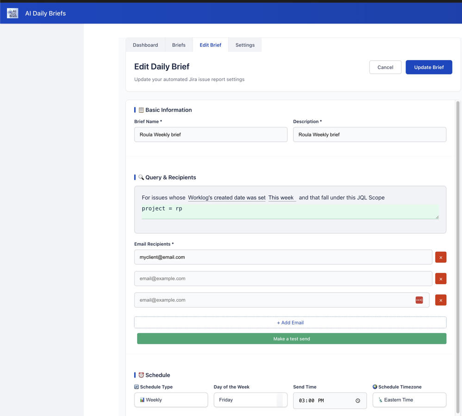Cancel editing the brief
Image resolution: width=462 pixels, height=416 pixels.
pyautogui.click(x=385, y=67)
